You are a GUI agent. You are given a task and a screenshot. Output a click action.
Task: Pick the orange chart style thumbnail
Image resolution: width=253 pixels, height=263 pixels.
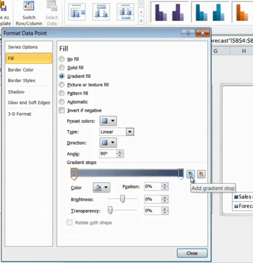click(x=243, y=12)
